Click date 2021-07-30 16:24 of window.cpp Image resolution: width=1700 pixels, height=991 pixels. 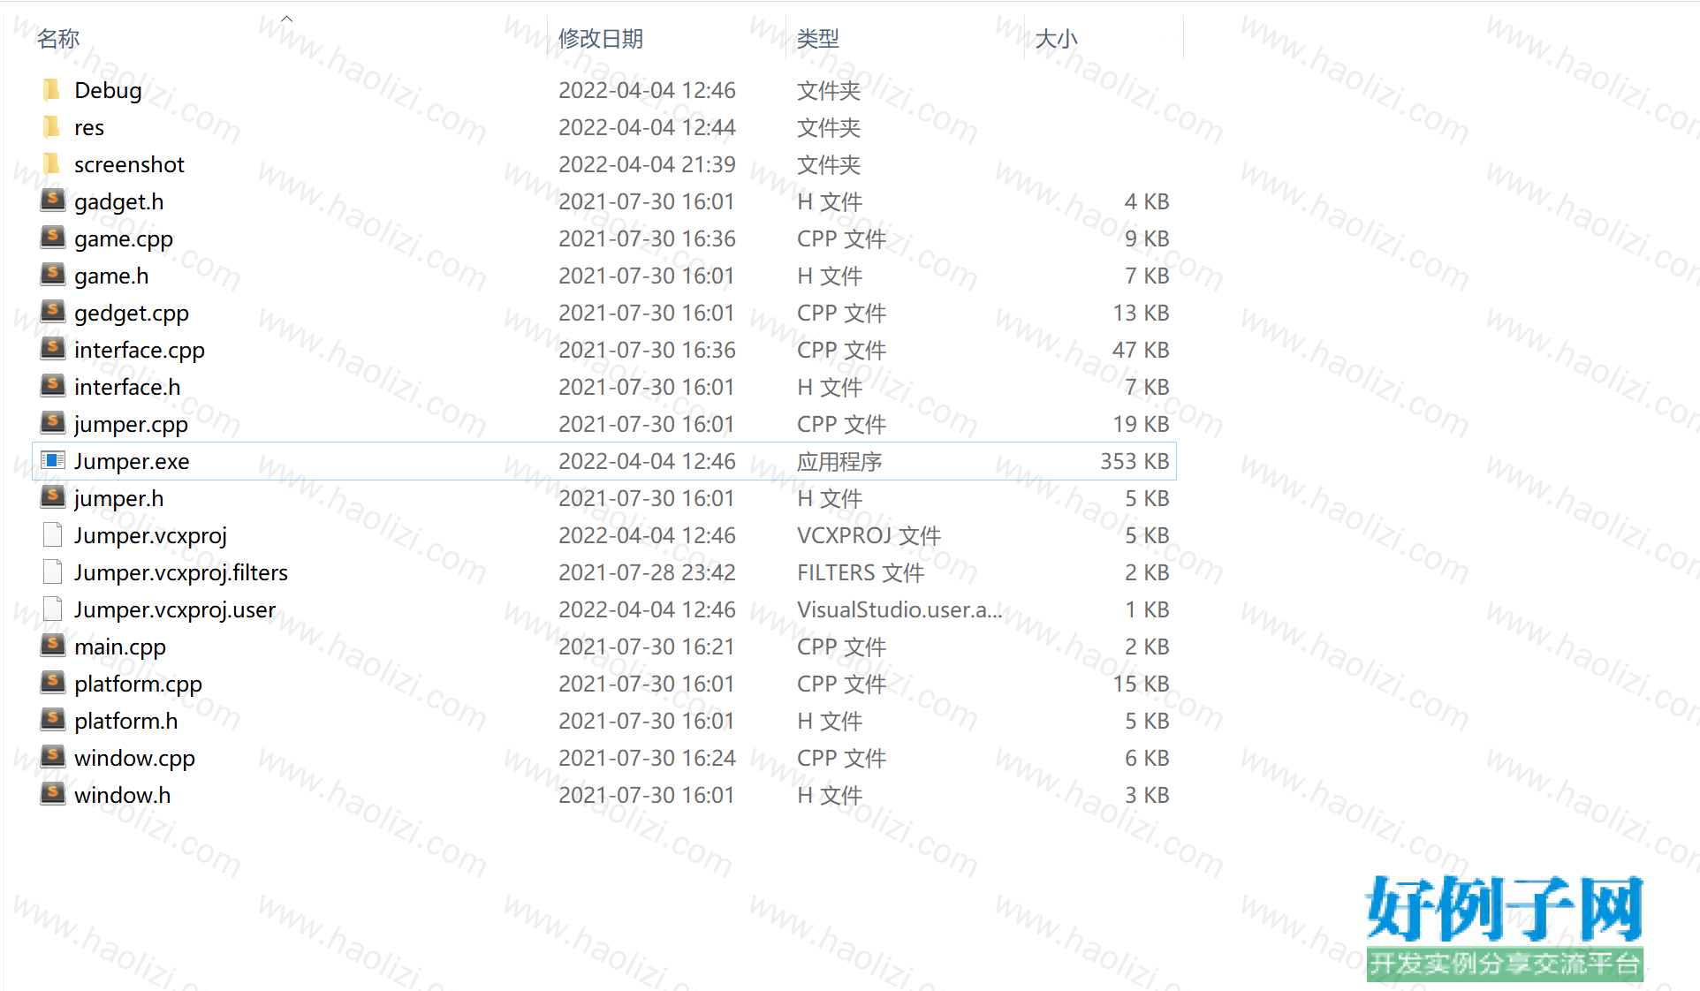[647, 758]
